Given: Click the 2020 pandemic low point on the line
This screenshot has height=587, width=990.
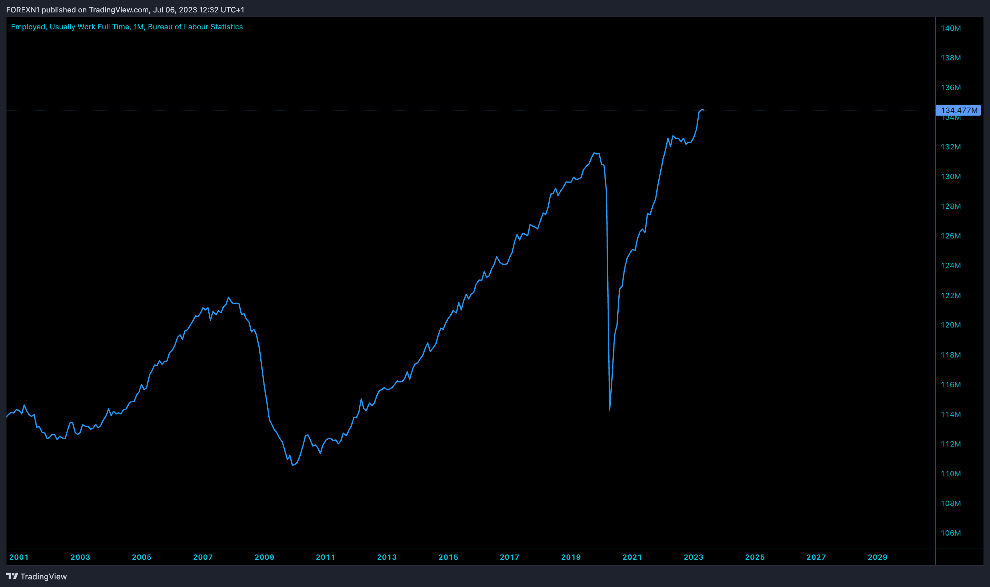Looking at the screenshot, I should coord(610,409).
